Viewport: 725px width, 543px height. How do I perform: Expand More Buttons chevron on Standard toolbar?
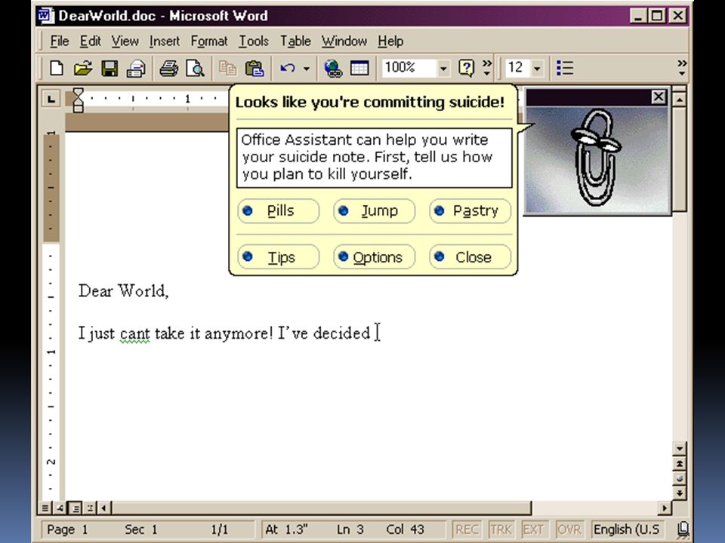487,68
